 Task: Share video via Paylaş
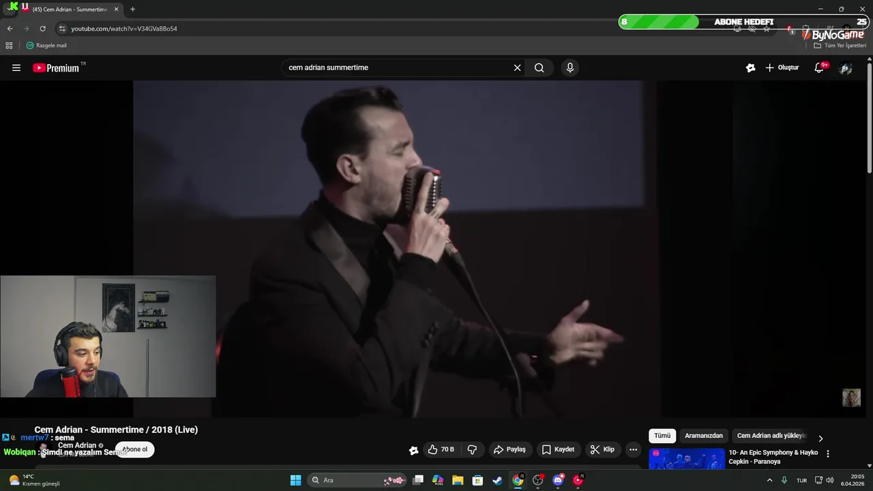coord(509,449)
